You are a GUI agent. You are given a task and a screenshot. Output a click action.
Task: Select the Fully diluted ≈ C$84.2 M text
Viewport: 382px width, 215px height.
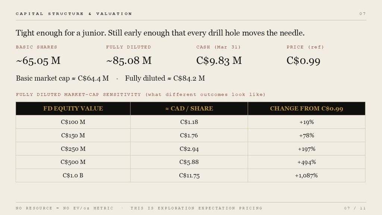(x=165, y=78)
